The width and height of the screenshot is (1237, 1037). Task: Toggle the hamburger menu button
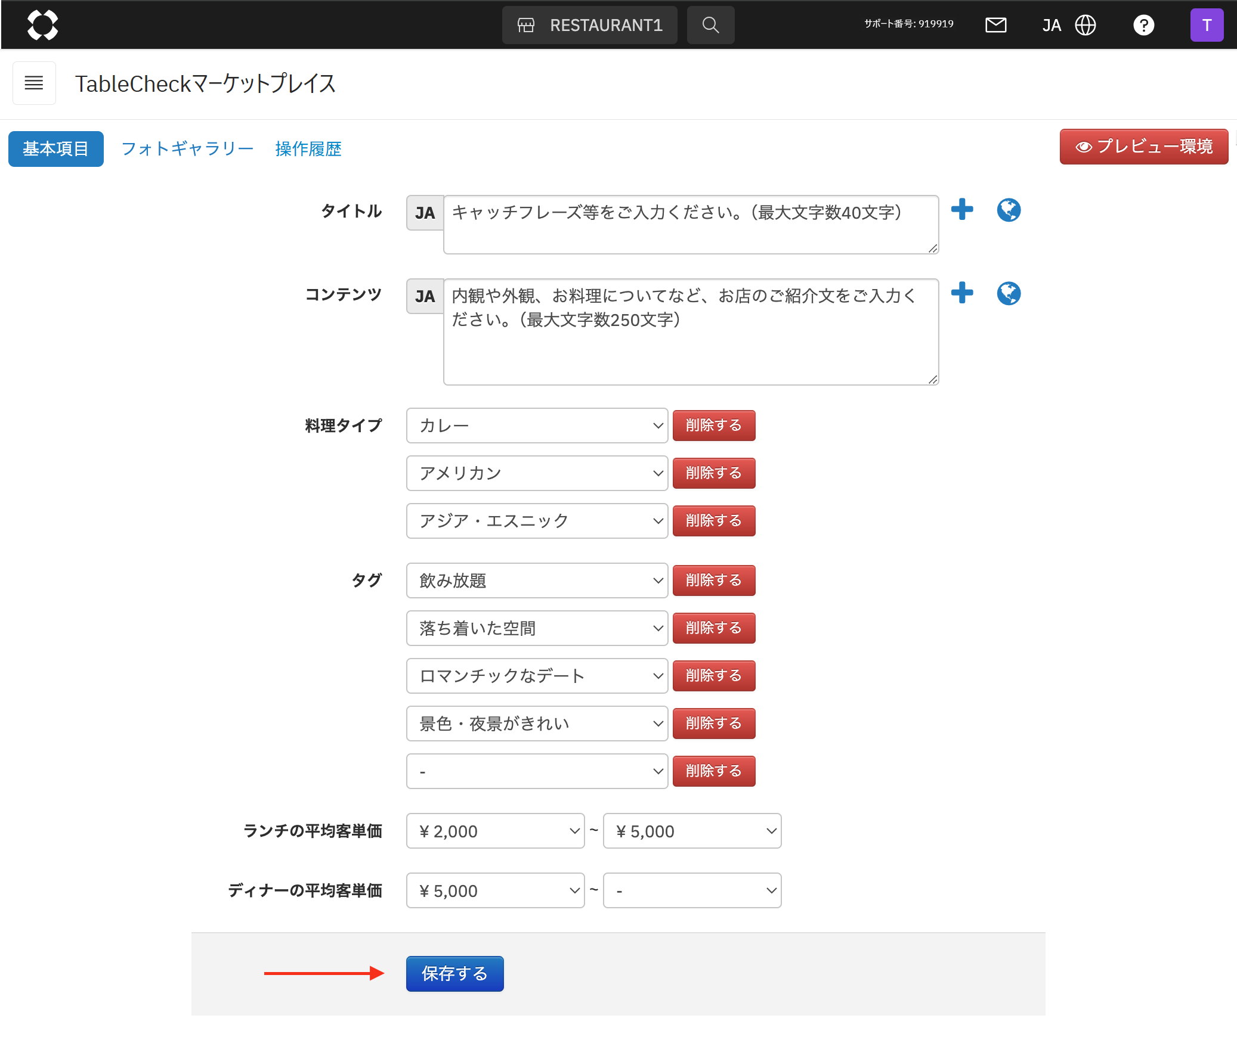pos(34,83)
